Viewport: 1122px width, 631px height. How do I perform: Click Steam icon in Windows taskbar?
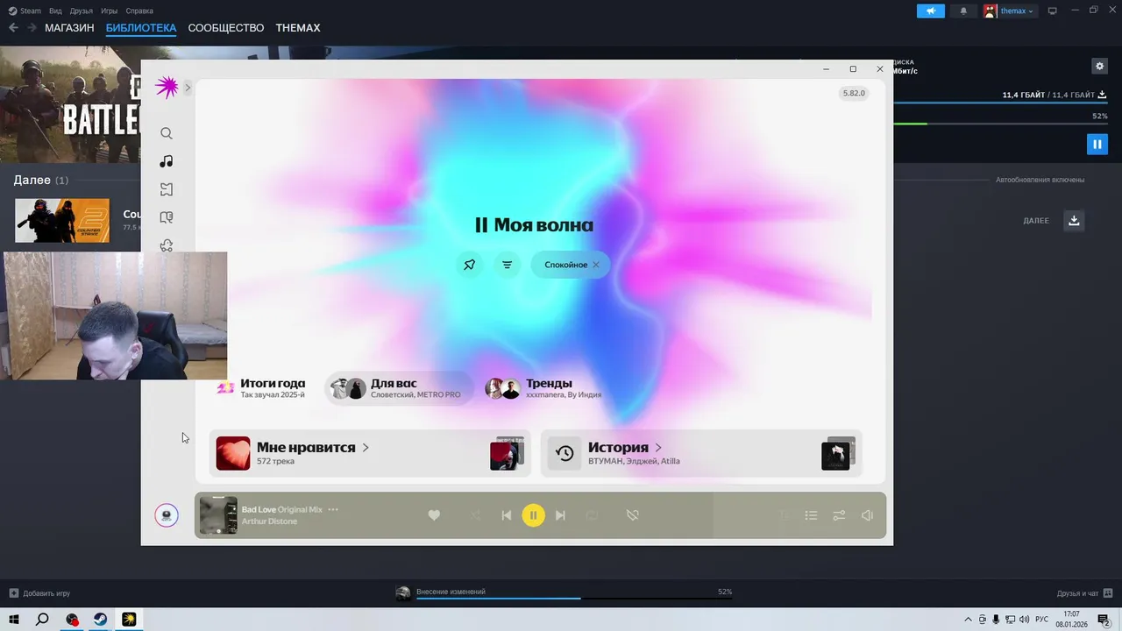click(101, 620)
